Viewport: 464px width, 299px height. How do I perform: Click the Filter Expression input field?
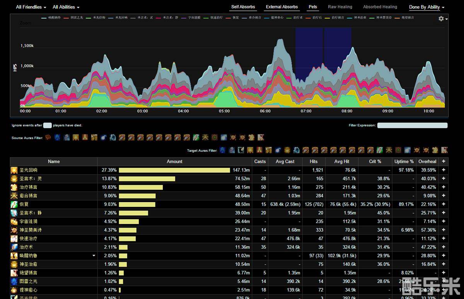click(x=412, y=126)
